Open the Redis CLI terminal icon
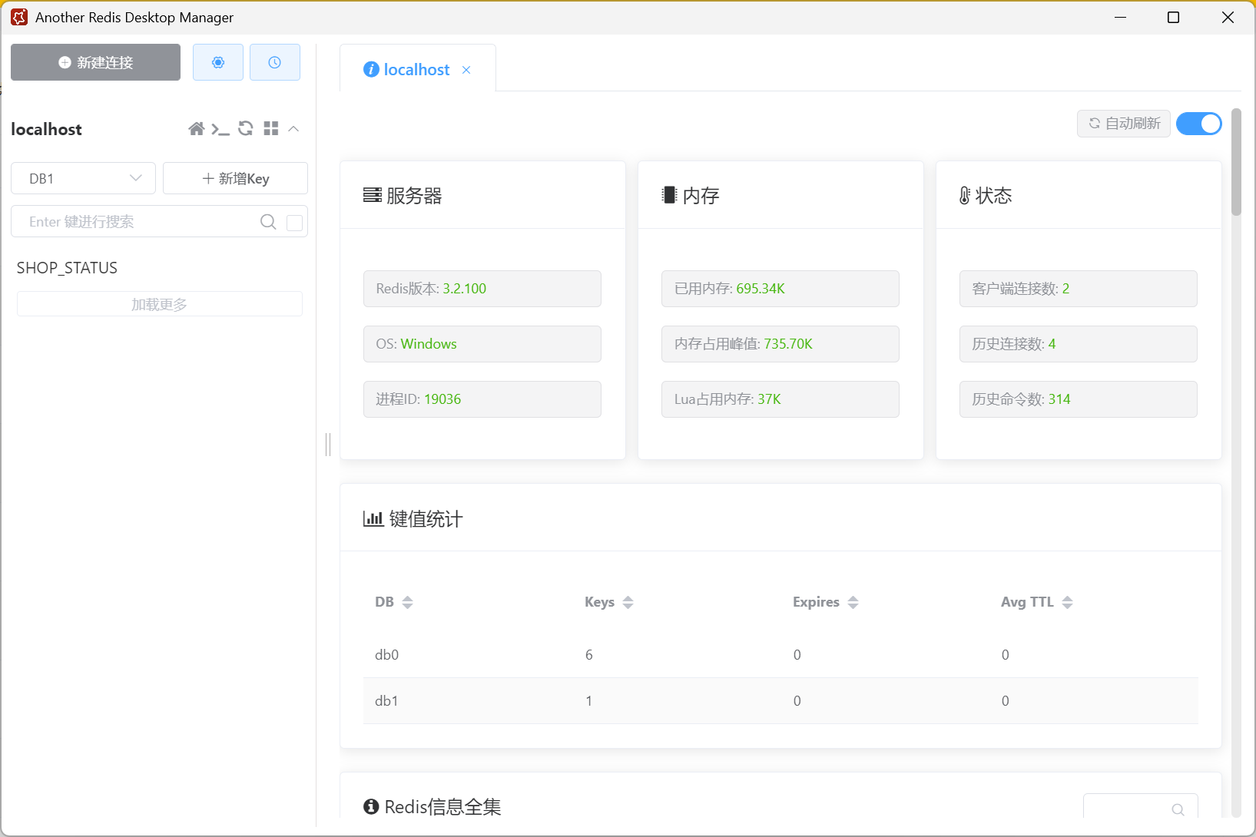This screenshot has height=837, width=1256. 221,128
